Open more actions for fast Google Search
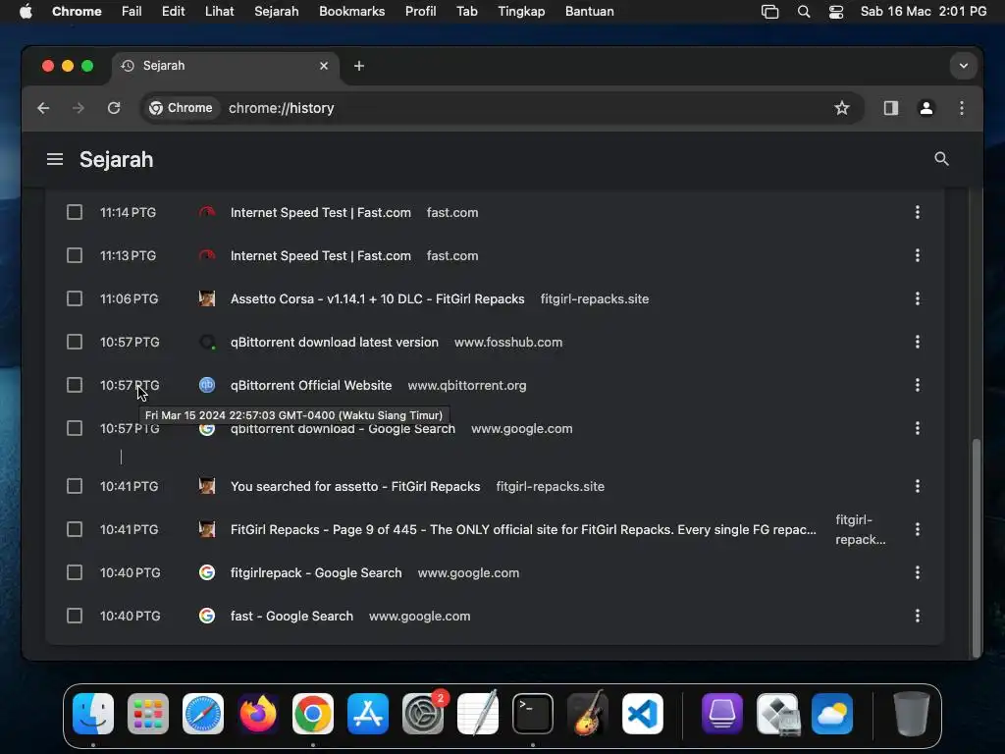This screenshot has height=754, width=1005. pos(918,617)
